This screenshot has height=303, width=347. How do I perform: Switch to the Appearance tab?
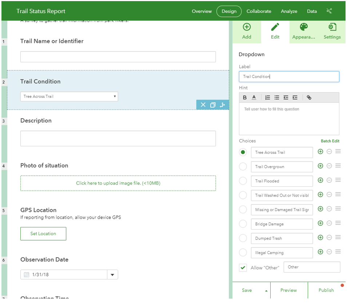point(304,32)
